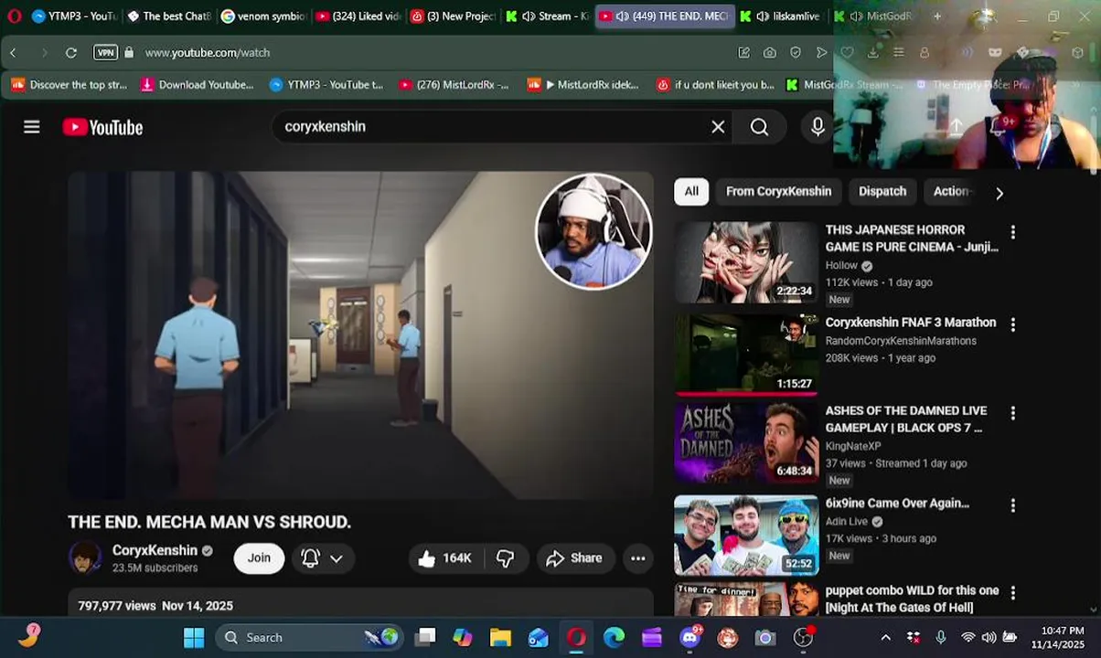Image resolution: width=1101 pixels, height=658 pixels.
Task: Open the Download Youtube... bookmark
Action: click(x=197, y=85)
